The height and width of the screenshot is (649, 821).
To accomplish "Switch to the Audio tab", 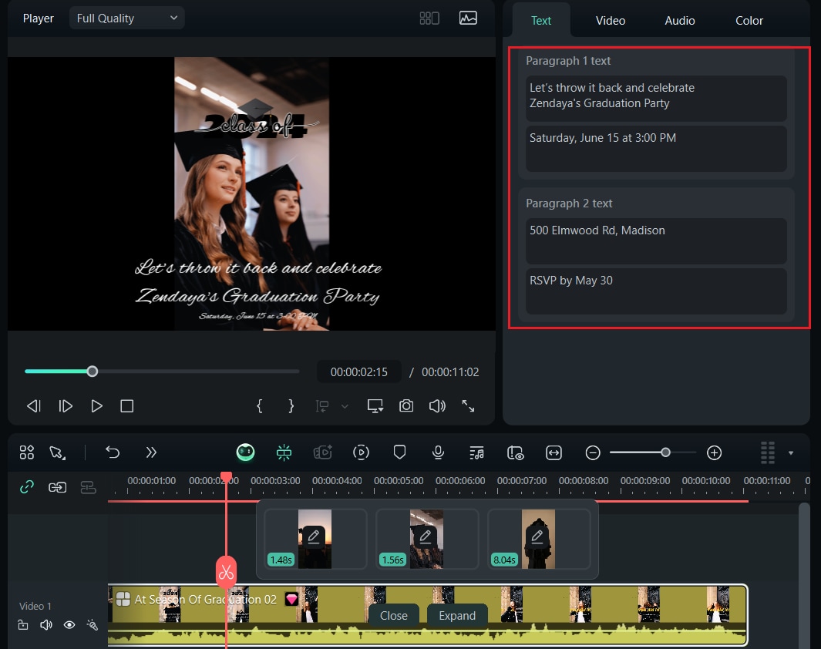I will (680, 20).
